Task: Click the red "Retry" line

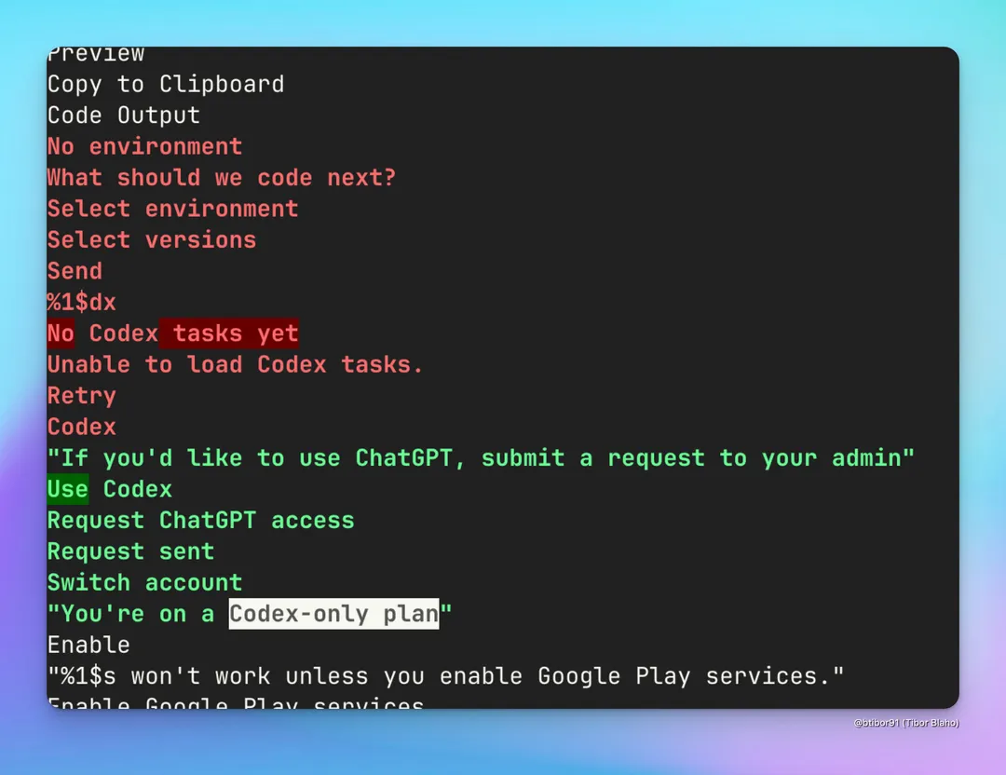Action: pyautogui.click(x=81, y=396)
